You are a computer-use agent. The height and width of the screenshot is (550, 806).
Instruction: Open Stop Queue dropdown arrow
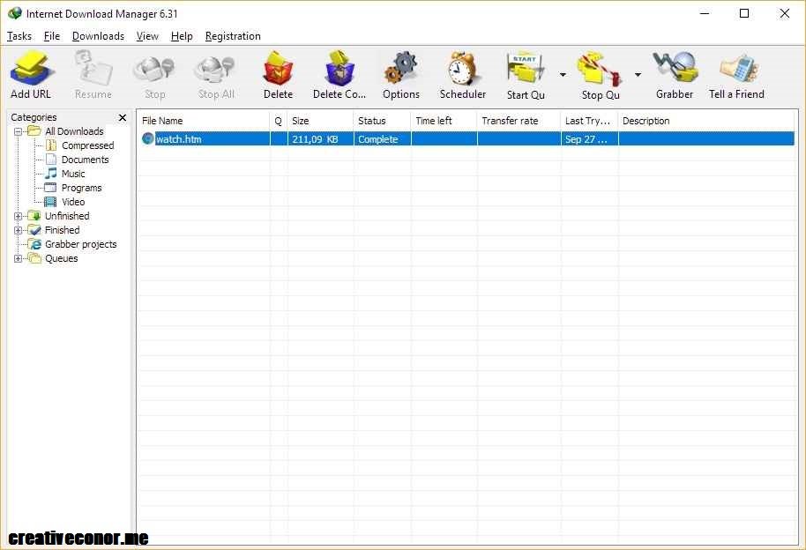(x=638, y=75)
